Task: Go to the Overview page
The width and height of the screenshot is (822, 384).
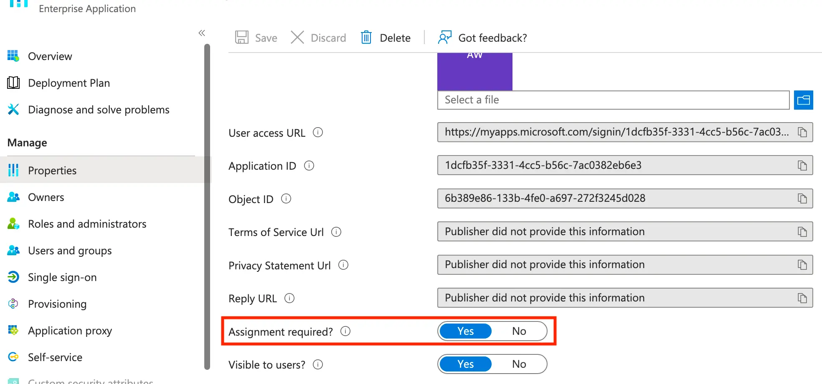Action: (50, 56)
